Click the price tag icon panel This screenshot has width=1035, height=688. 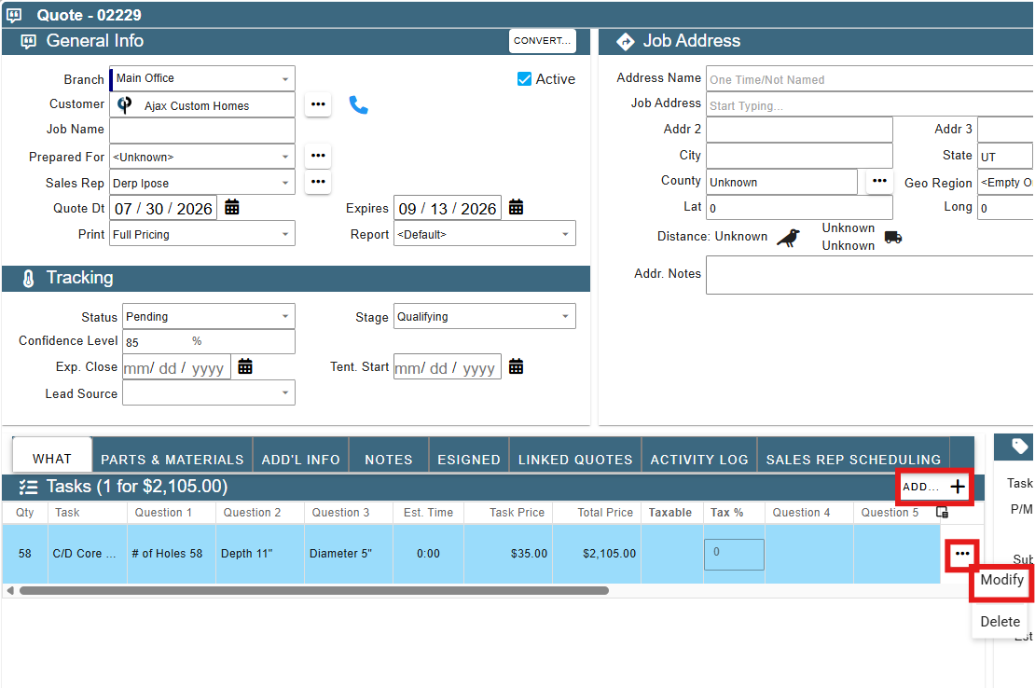(1019, 447)
